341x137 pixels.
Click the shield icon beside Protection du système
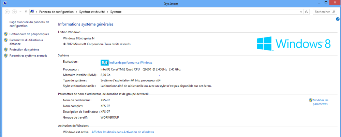6,49
